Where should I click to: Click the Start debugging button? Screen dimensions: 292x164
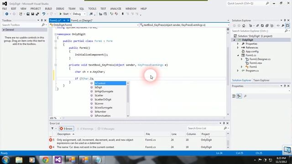point(64,14)
